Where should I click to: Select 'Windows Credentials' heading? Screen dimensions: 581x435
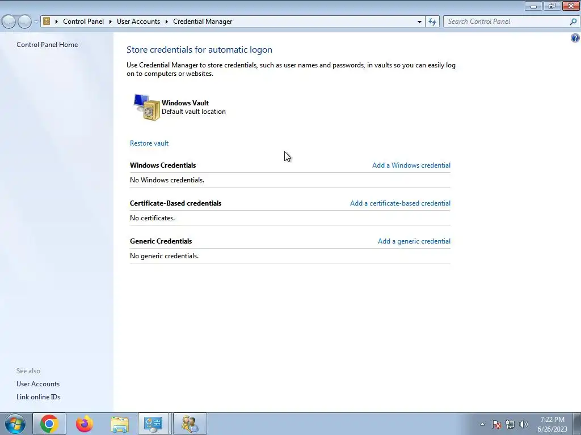click(x=163, y=165)
